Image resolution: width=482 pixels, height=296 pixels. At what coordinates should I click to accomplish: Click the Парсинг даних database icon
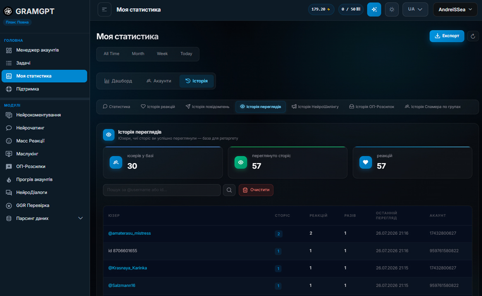point(9,219)
